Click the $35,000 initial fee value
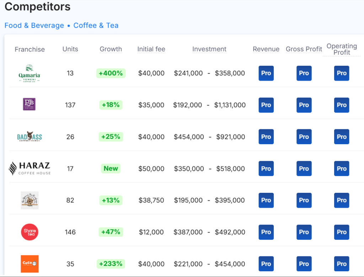 pyautogui.click(x=151, y=105)
